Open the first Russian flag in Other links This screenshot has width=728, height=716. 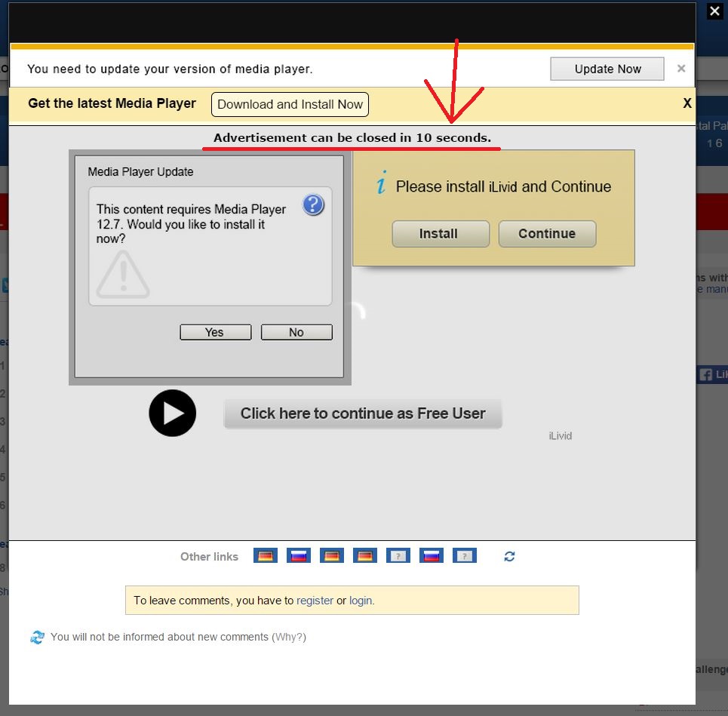point(299,556)
